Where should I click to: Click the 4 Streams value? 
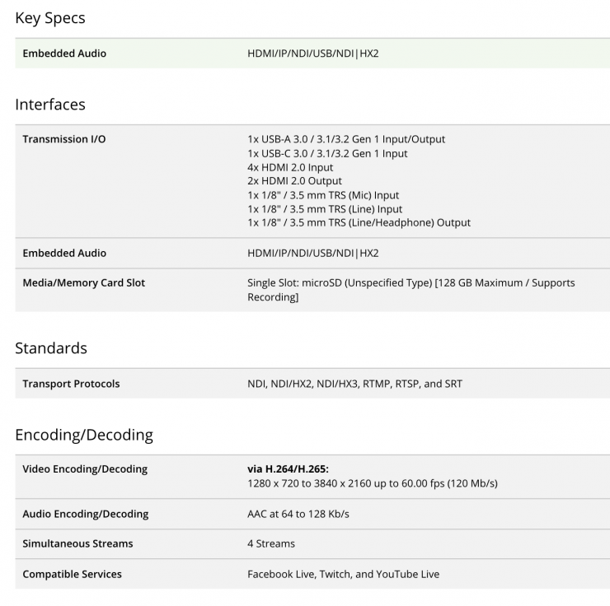click(271, 544)
